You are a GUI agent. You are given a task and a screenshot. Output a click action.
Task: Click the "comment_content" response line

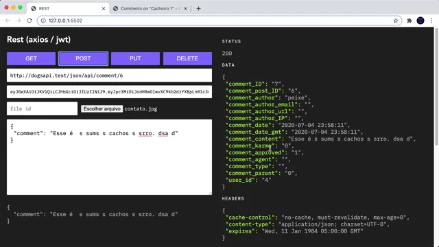320,139
